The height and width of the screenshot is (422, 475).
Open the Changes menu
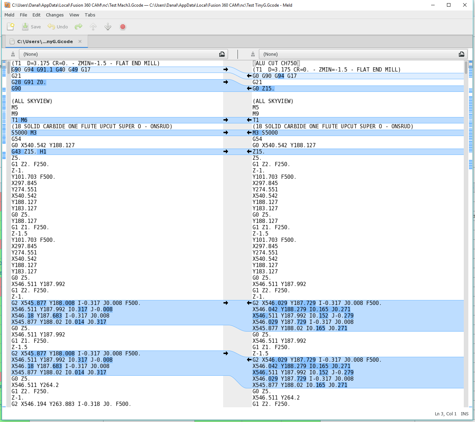pyautogui.click(x=55, y=15)
